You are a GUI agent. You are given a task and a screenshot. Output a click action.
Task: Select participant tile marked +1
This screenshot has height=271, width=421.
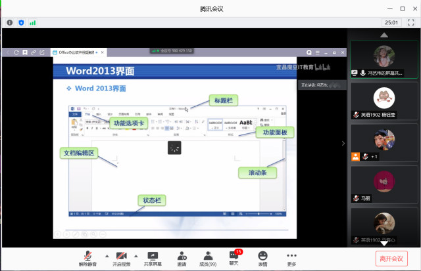384,143
